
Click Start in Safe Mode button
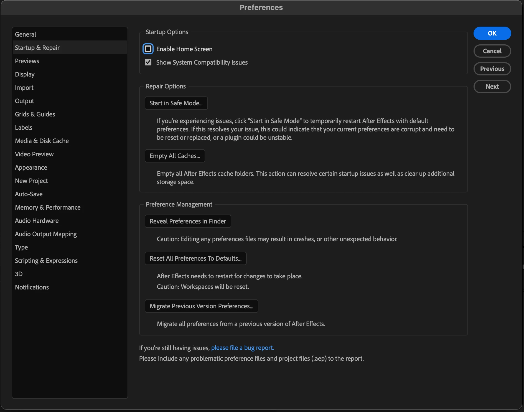(x=176, y=103)
